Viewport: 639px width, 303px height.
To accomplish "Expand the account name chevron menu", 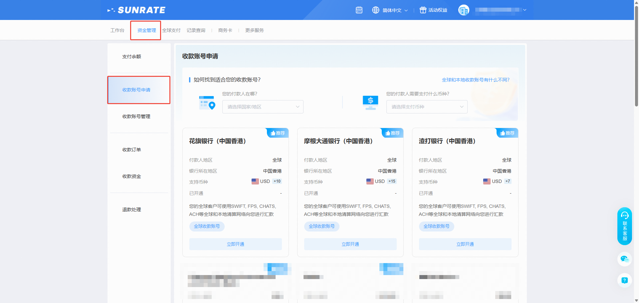I will 525,10.
